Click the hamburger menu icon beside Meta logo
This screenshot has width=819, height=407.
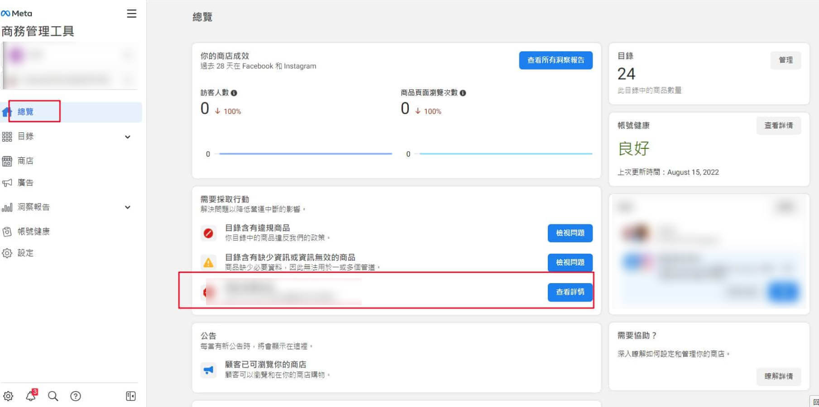point(131,14)
